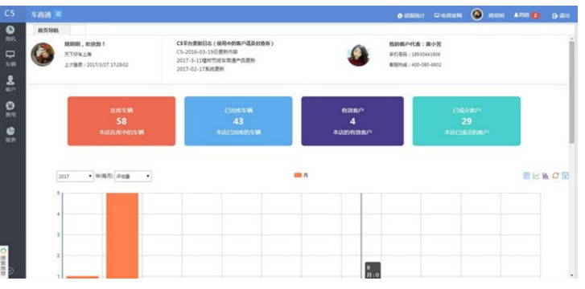Viewport: 585px width, 289px height.
Task: Switch chart to line graph view
Action: 536,176
